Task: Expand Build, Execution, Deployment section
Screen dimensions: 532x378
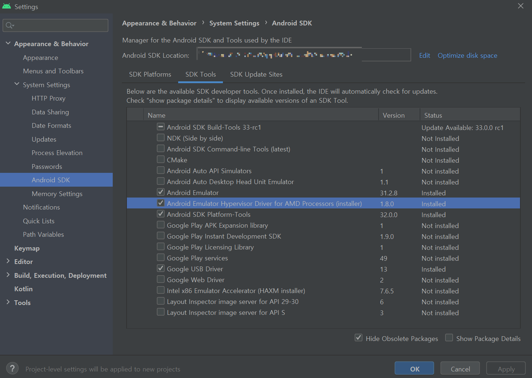Action: click(8, 275)
